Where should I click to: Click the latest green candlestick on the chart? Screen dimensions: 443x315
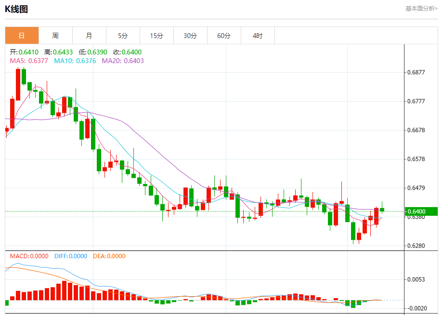(382, 210)
